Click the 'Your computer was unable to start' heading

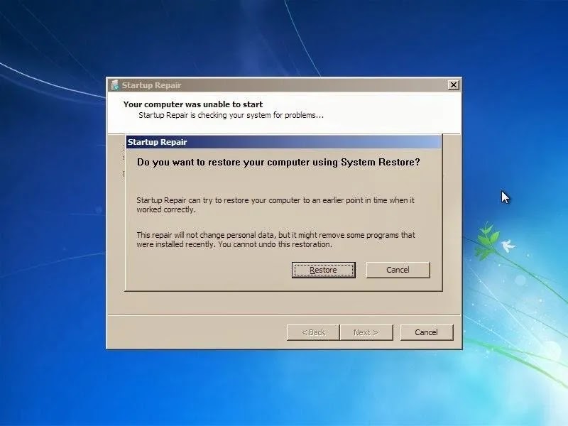click(x=193, y=104)
